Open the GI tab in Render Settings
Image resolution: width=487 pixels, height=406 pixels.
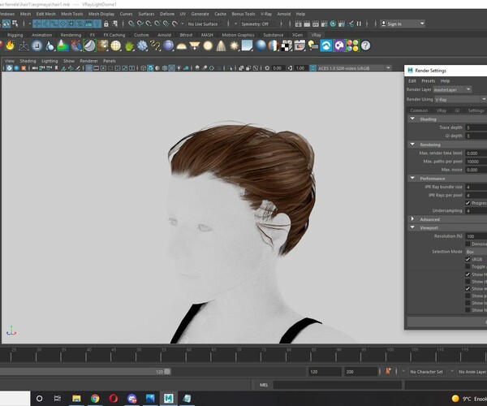click(457, 110)
